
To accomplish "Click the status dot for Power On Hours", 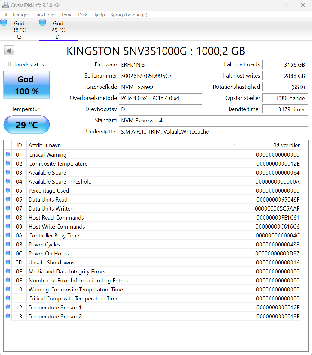I will (8, 253).
